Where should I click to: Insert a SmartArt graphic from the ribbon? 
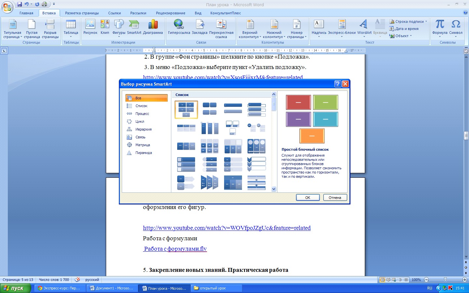pos(134,27)
